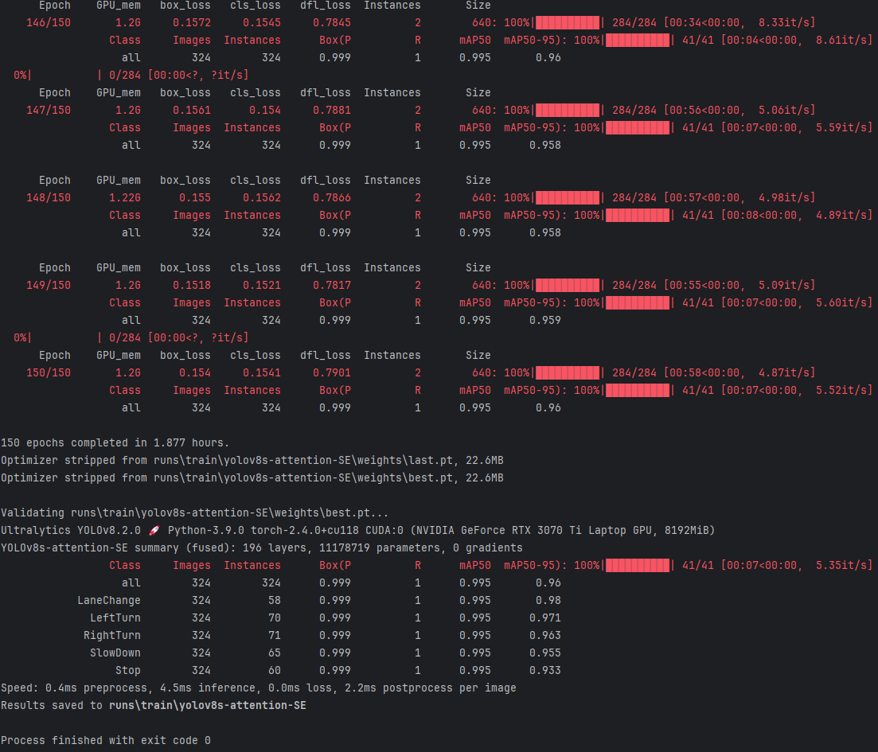Click dfl_loss value "0.7866"
The width and height of the screenshot is (878, 752).
331,197
